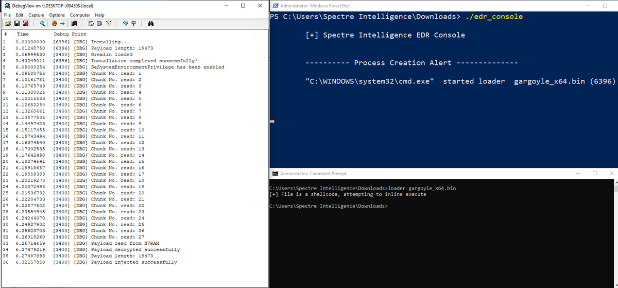Image resolution: width=618 pixels, height=288 pixels.
Task: Select log row 'Installing...'
Action: pyautogui.click(x=134, y=42)
